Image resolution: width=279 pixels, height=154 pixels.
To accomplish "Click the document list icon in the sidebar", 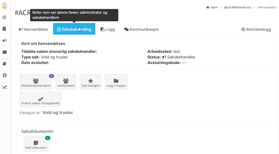I will pyautogui.click(x=4, y=29).
